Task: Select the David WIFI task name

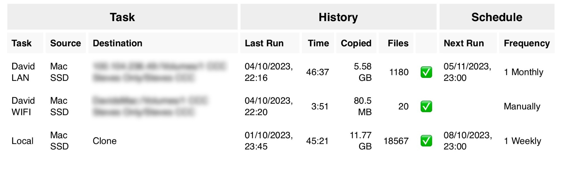Action: pos(23,106)
